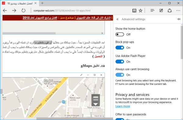
Task: Click the blue Metro M marker on map
Action: [x=63, y=102]
